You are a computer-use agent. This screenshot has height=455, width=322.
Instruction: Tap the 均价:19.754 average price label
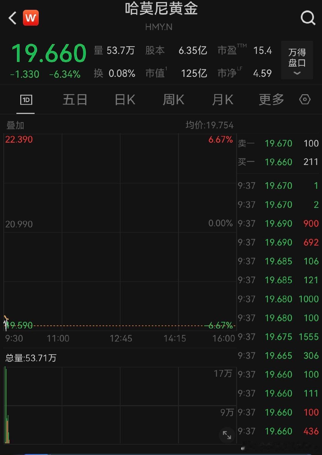coord(210,125)
